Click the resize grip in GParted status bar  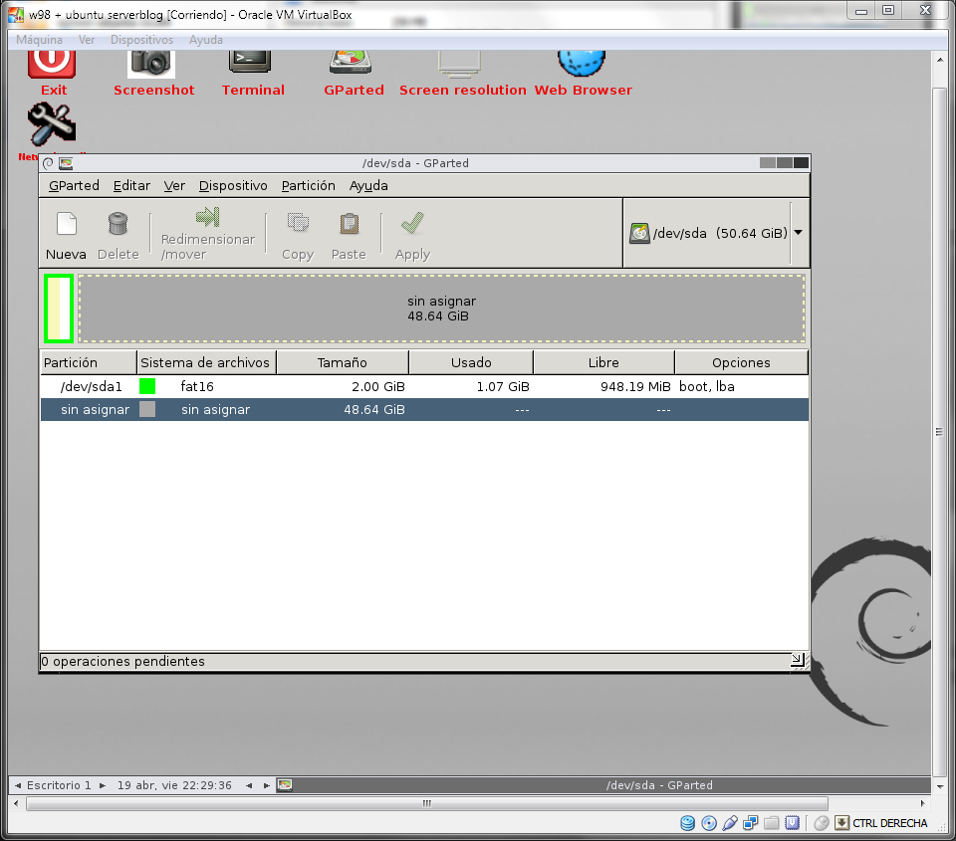coord(798,661)
